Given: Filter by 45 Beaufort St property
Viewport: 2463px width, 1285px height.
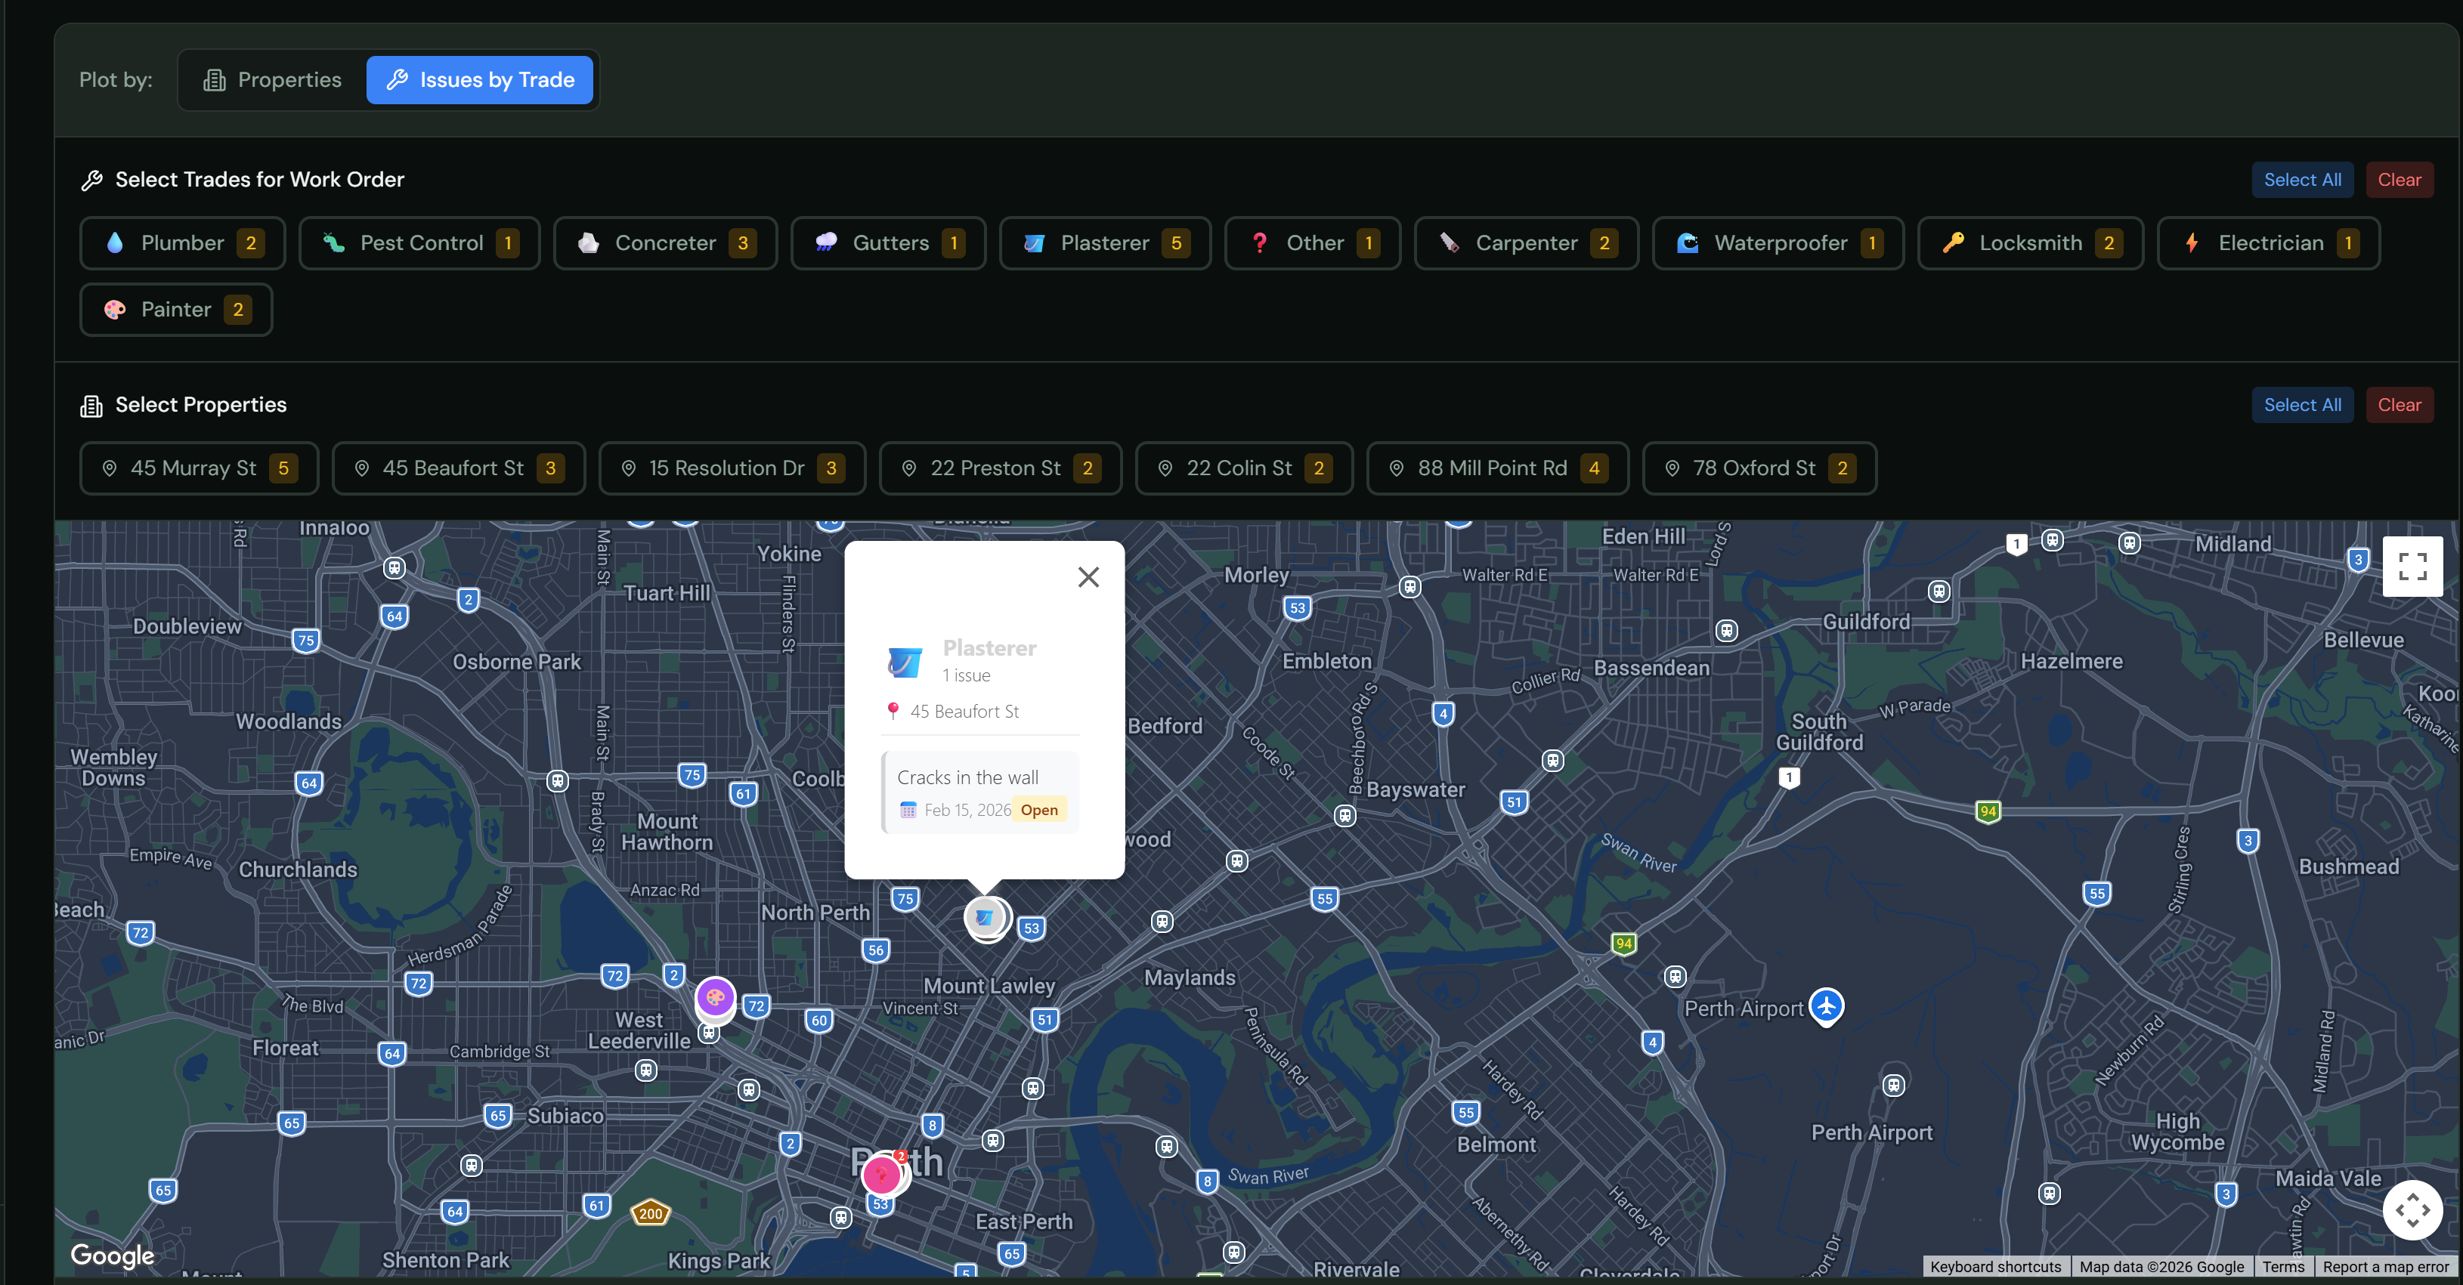Looking at the screenshot, I should tap(459, 468).
